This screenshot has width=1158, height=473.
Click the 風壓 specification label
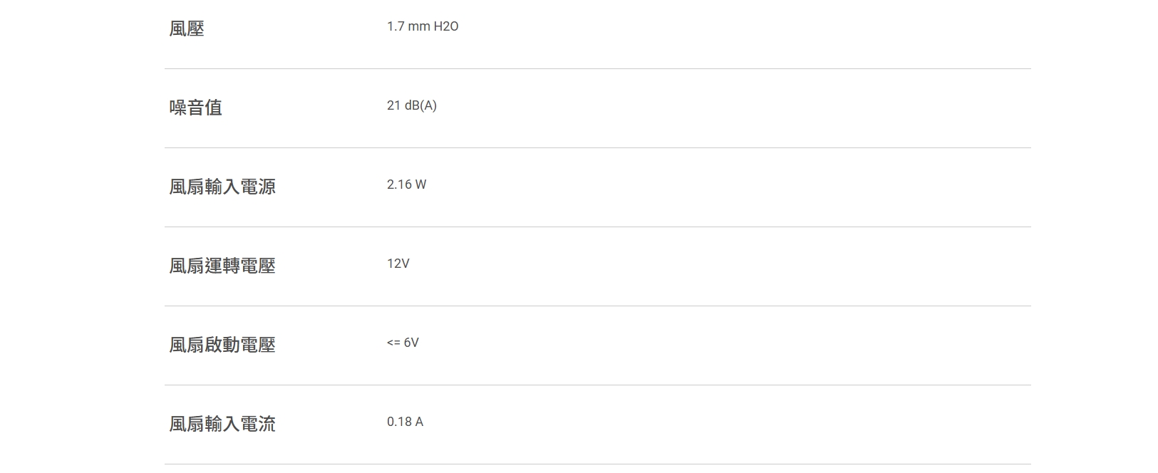coord(187,28)
